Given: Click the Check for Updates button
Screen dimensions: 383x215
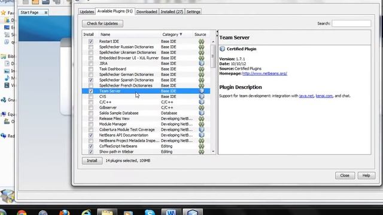Looking at the screenshot, I should (x=102, y=23).
